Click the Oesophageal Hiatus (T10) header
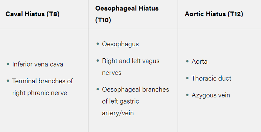The height and width of the screenshot is (132, 261). [127, 8]
